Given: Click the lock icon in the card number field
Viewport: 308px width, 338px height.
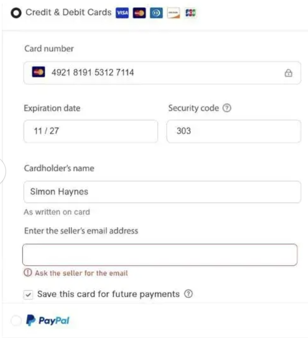Looking at the screenshot, I should (x=288, y=73).
